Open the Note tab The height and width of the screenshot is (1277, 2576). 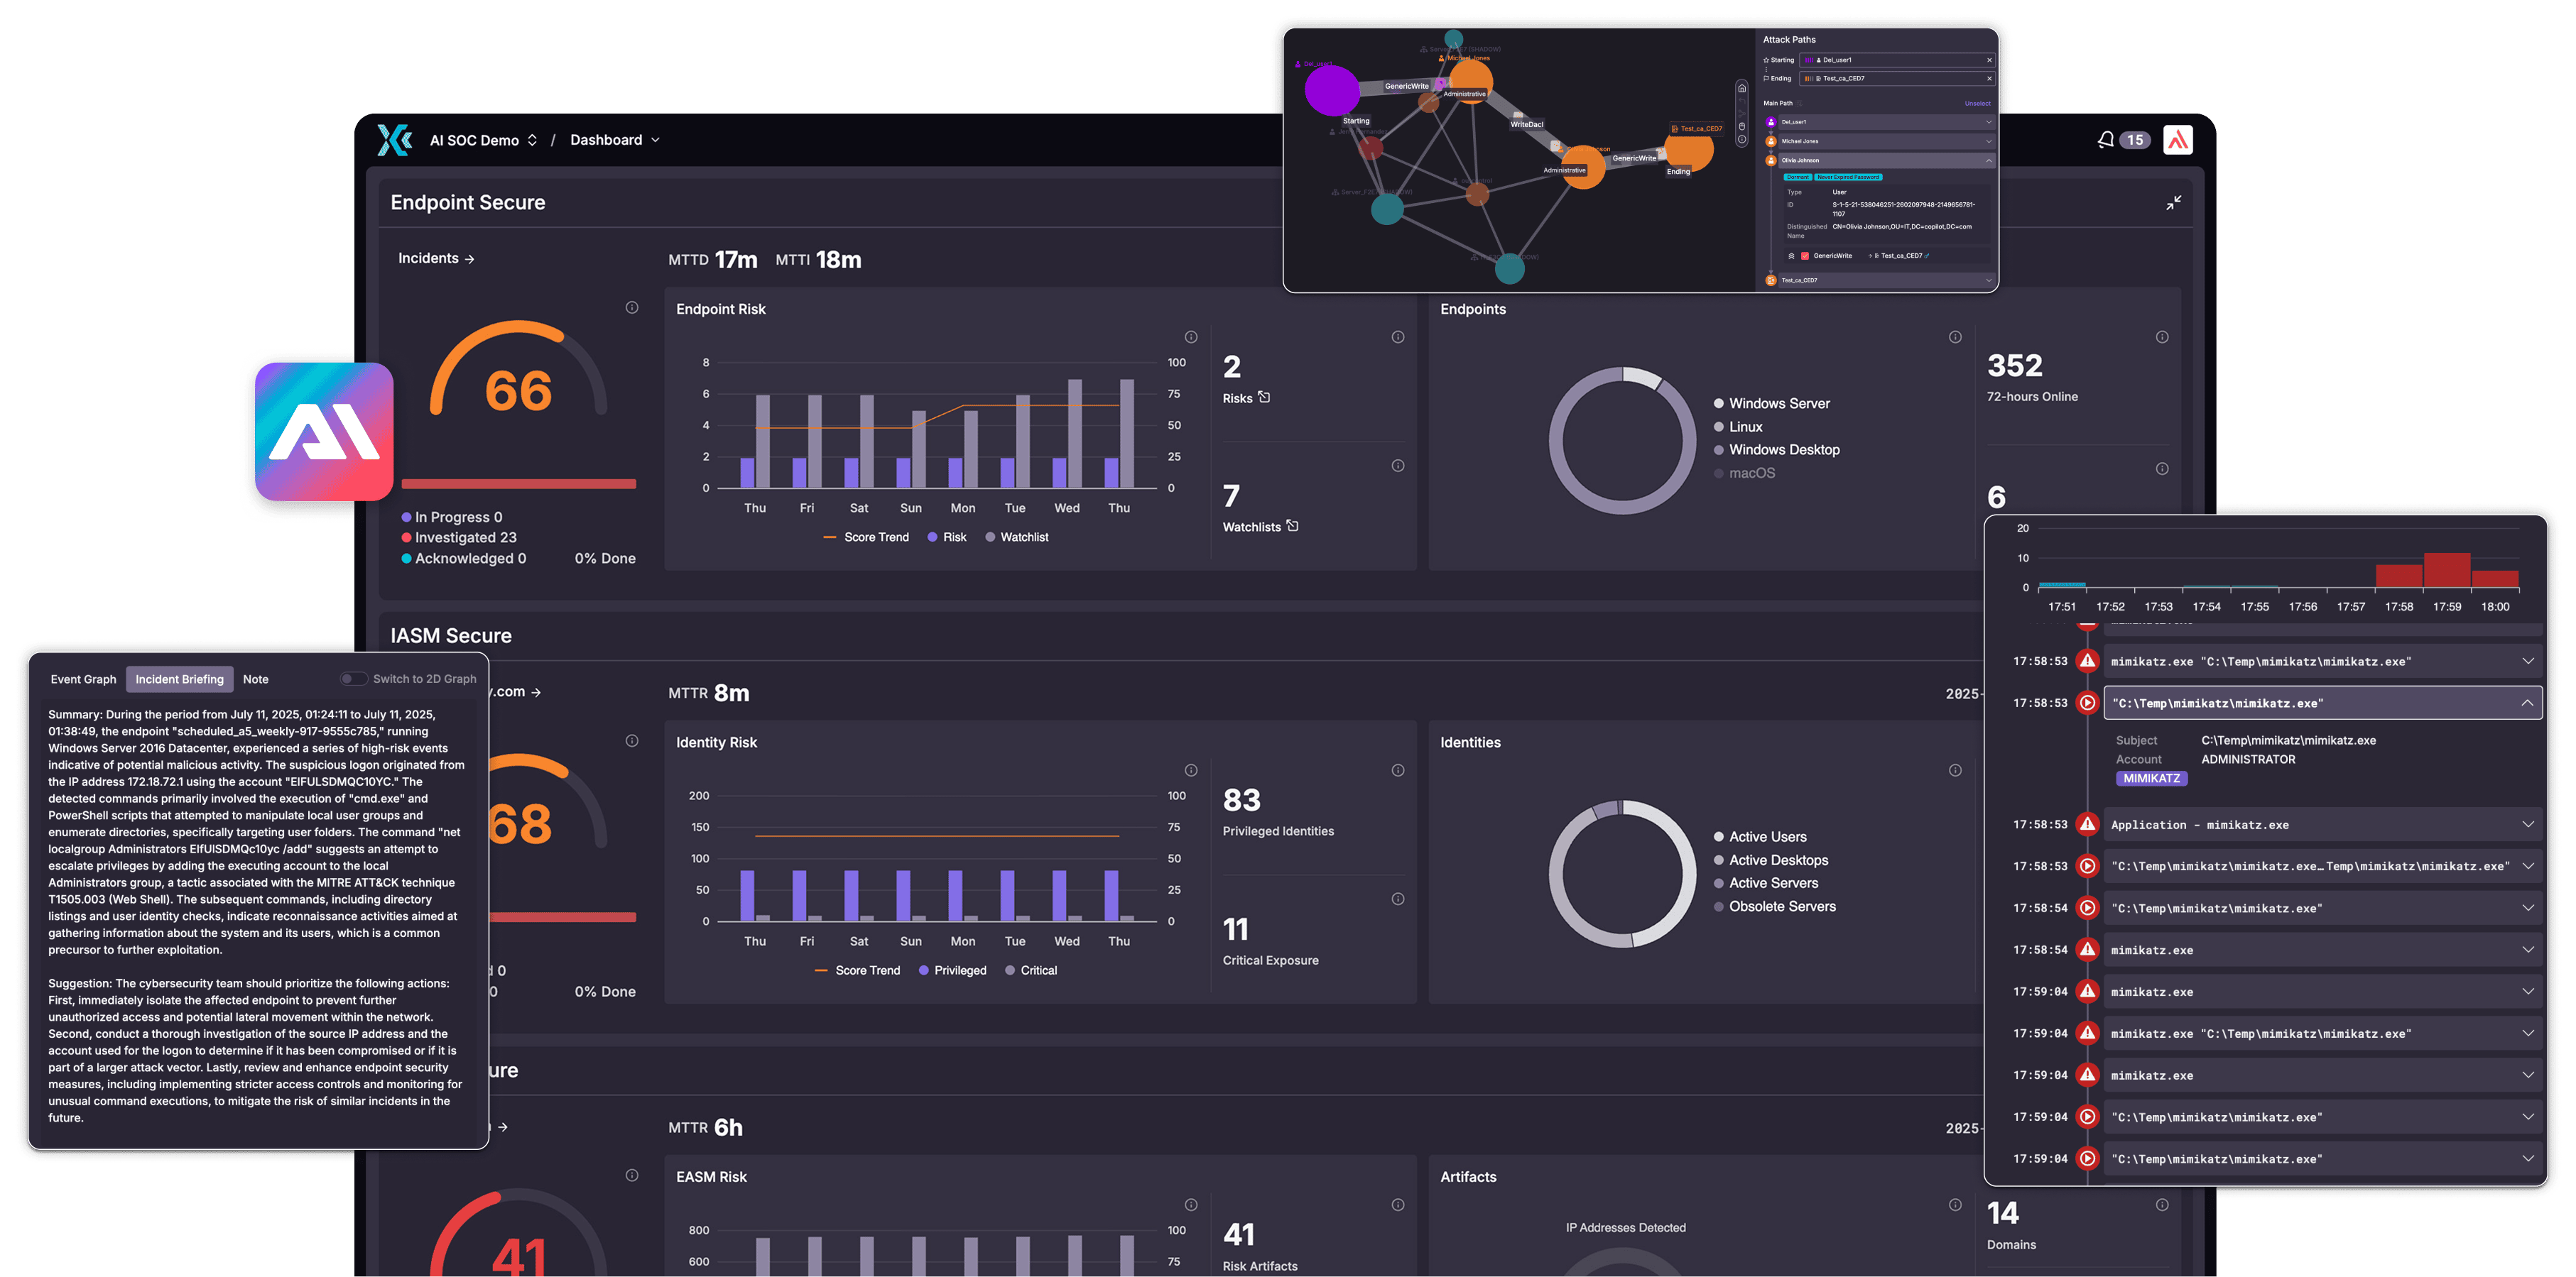tap(255, 679)
